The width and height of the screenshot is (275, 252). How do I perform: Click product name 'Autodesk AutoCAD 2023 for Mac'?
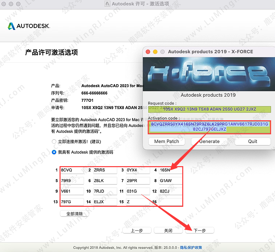112,86
